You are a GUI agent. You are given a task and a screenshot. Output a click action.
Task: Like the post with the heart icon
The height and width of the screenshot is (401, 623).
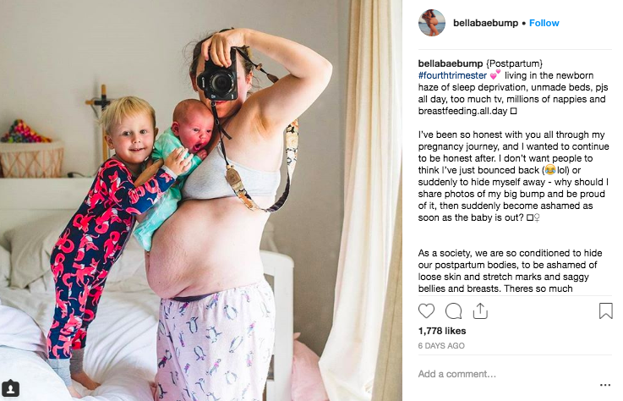(x=426, y=311)
